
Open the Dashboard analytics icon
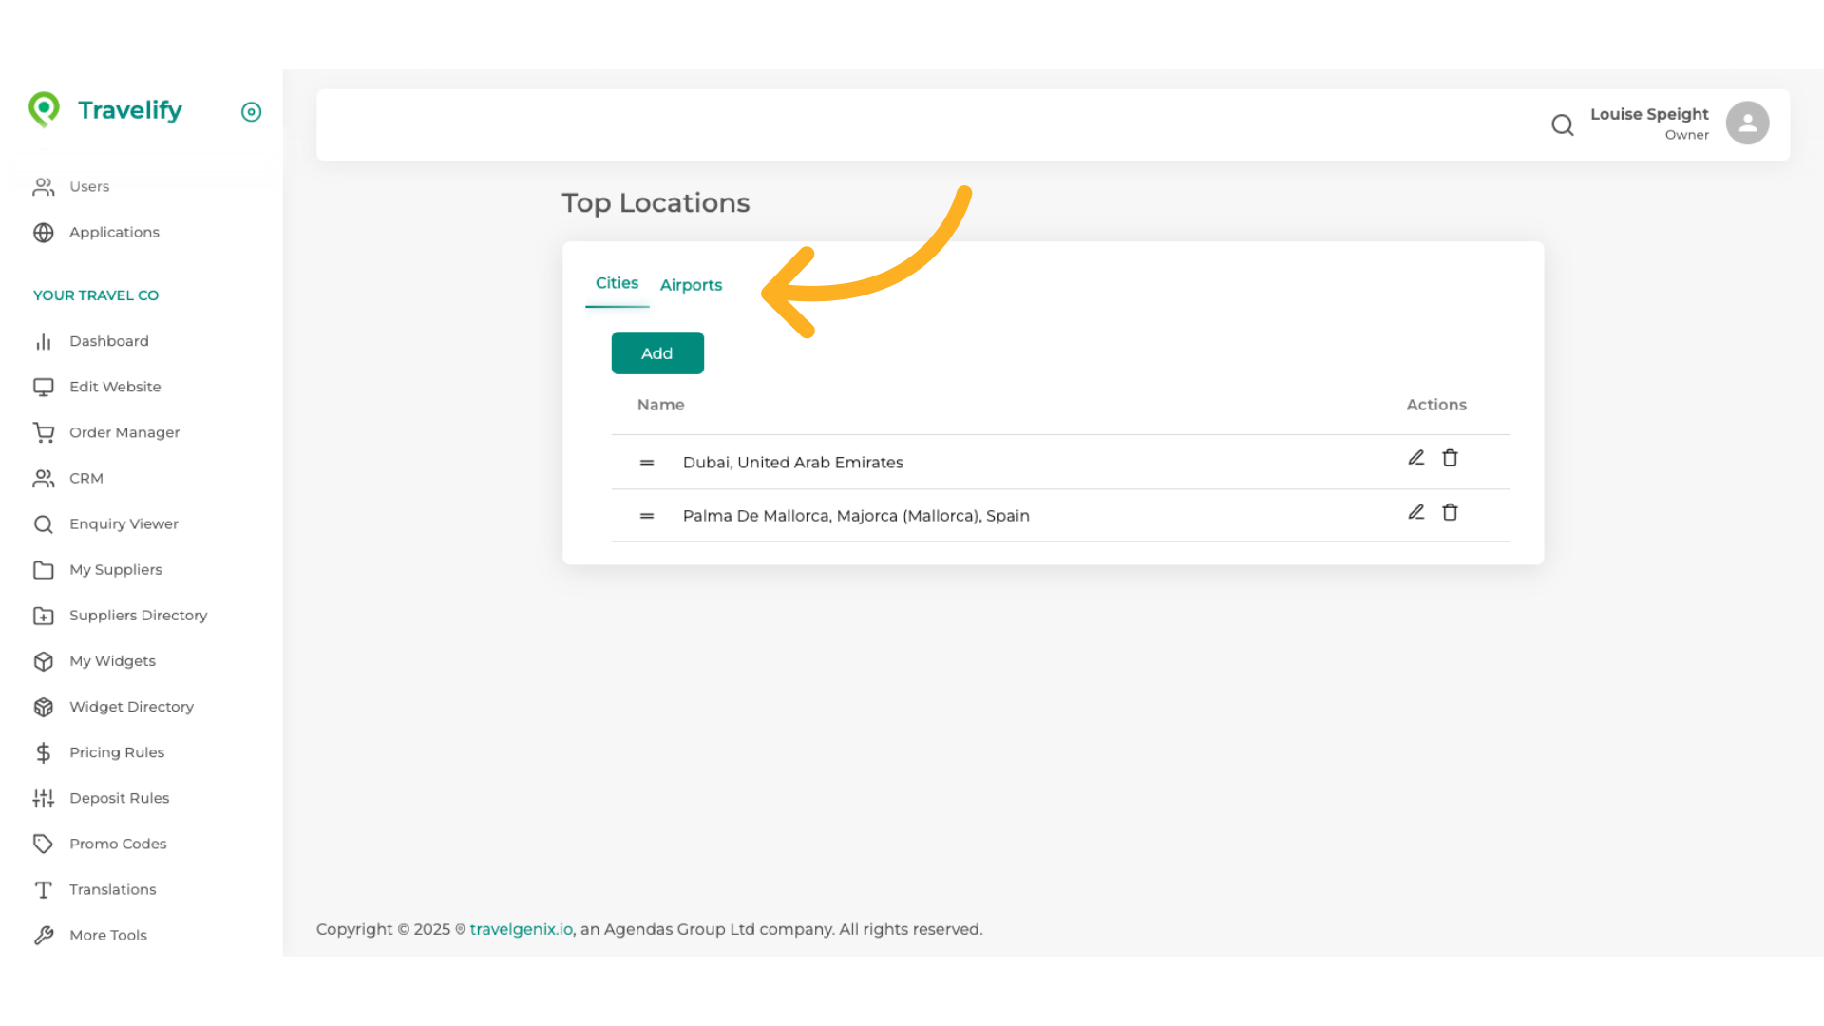tap(44, 341)
